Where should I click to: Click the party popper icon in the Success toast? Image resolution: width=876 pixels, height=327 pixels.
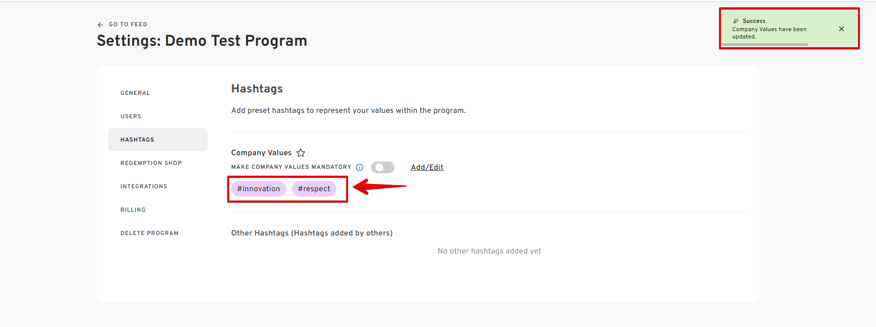(x=736, y=21)
